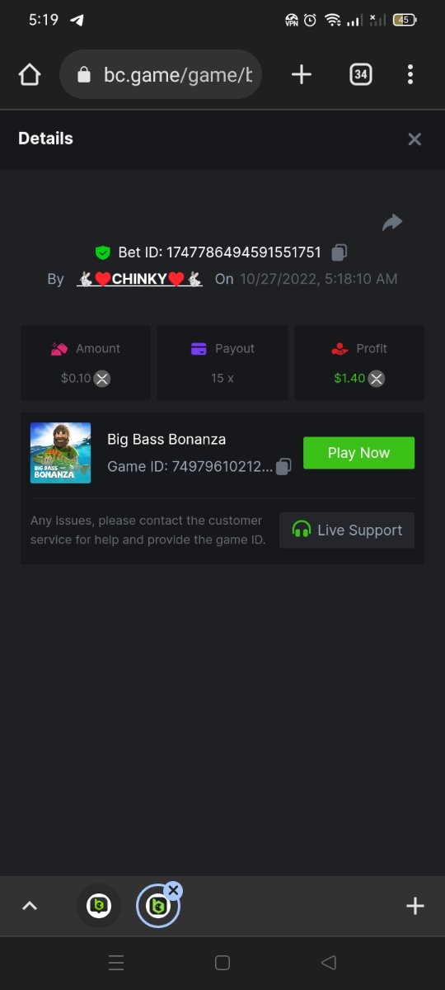Start Big Bass Bonanza with Play Now
This screenshot has width=445, height=990.
pos(358,453)
